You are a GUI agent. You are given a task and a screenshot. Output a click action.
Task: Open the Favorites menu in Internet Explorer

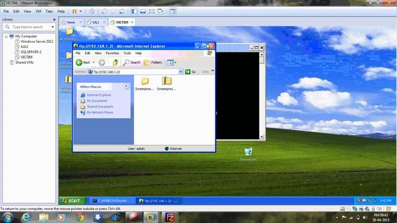pyautogui.click(x=112, y=53)
